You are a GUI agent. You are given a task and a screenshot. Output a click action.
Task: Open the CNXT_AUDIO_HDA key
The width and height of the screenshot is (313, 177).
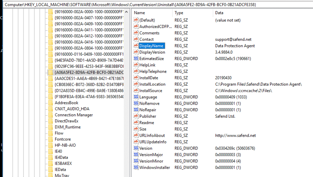coord(72,109)
